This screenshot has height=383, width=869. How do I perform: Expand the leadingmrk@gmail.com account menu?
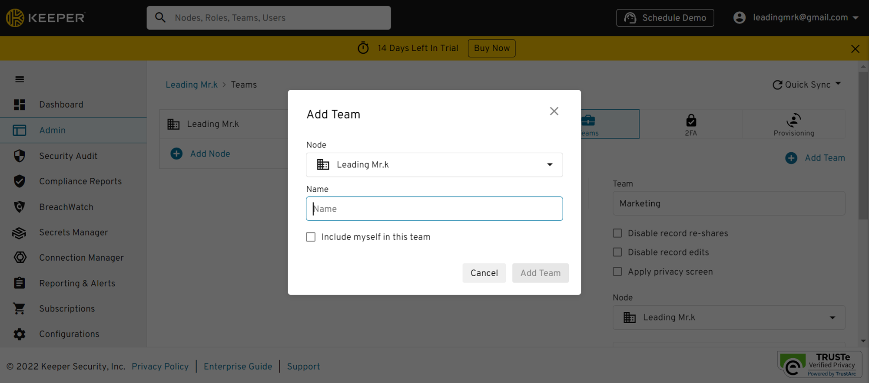point(796,18)
